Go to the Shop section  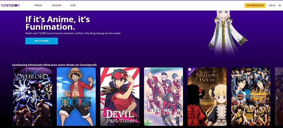point(73,6)
